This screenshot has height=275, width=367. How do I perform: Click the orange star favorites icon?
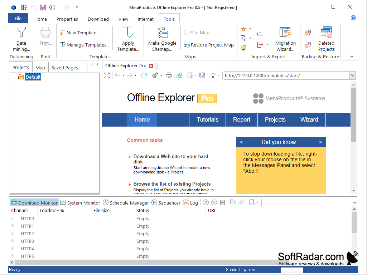click(x=243, y=29)
